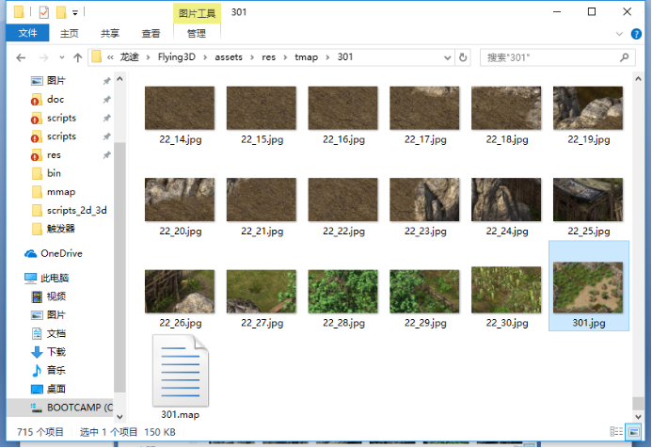Open the mmap folder in sidebar
This screenshot has height=448, width=652.
point(61,192)
